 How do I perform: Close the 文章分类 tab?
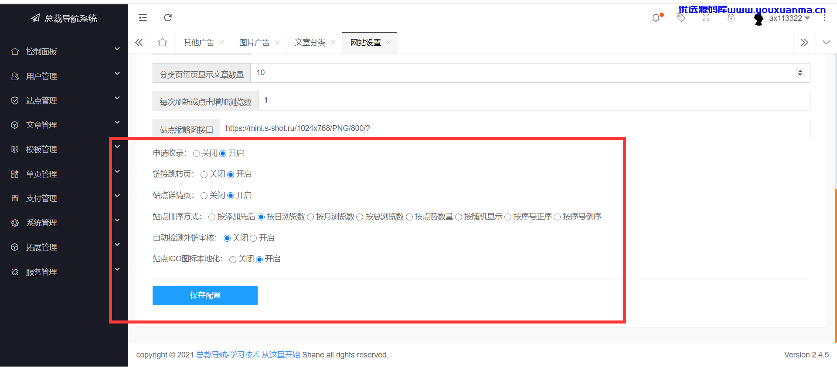coord(333,42)
